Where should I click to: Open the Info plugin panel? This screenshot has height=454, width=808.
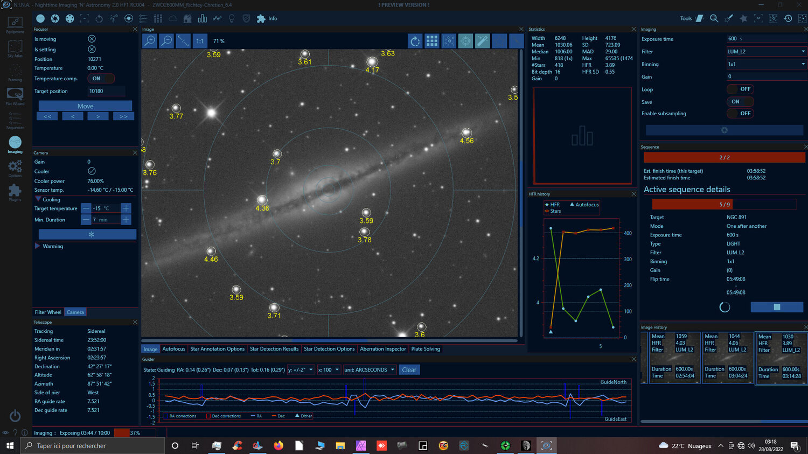267,18
